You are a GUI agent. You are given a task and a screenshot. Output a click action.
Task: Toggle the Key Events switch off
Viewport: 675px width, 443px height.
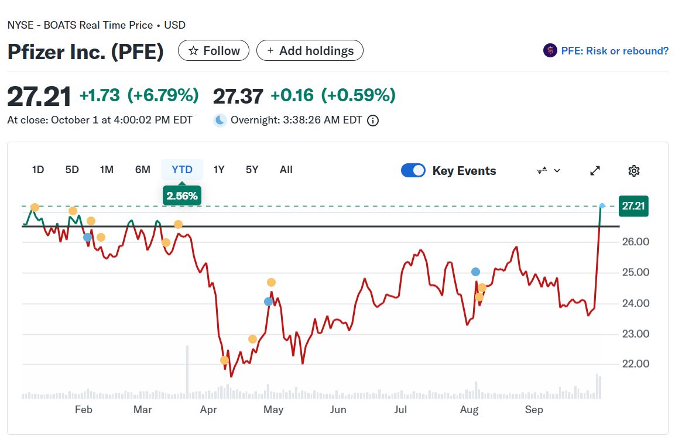pyautogui.click(x=413, y=171)
